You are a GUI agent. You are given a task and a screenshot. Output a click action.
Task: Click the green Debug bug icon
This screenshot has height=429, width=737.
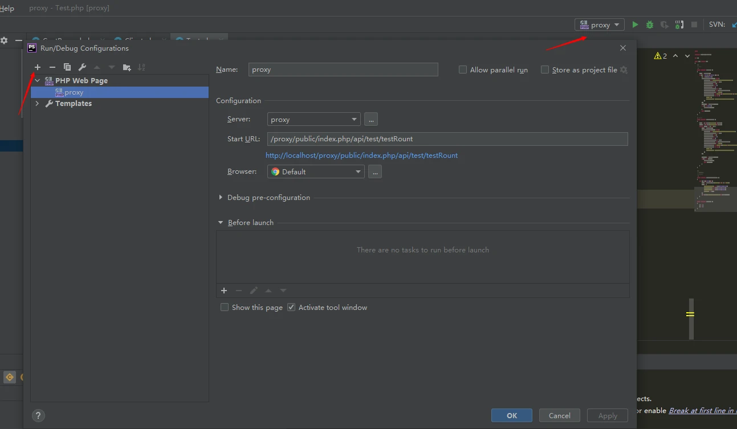point(650,24)
